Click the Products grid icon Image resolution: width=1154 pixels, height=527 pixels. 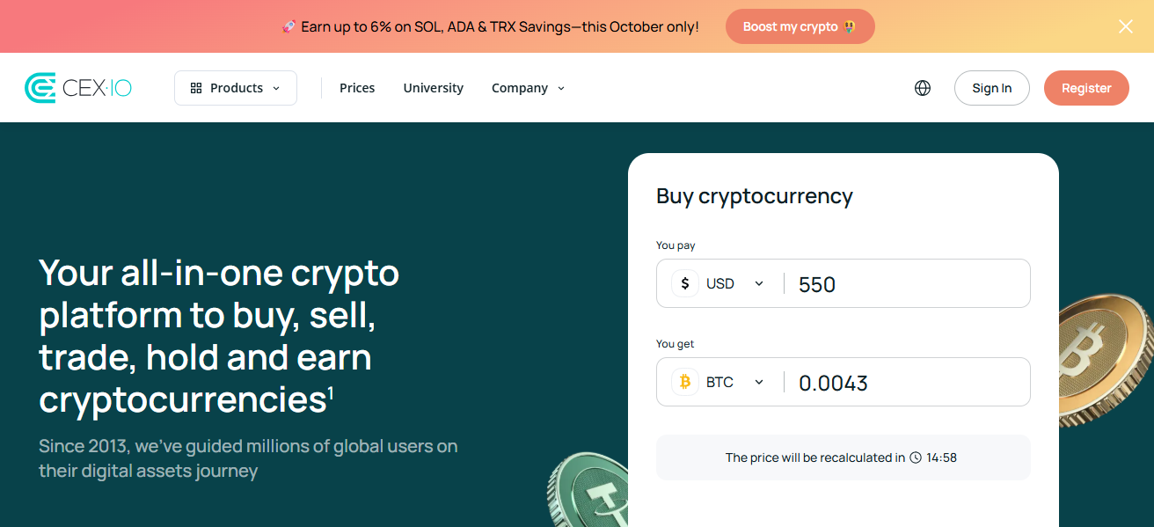point(196,88)
